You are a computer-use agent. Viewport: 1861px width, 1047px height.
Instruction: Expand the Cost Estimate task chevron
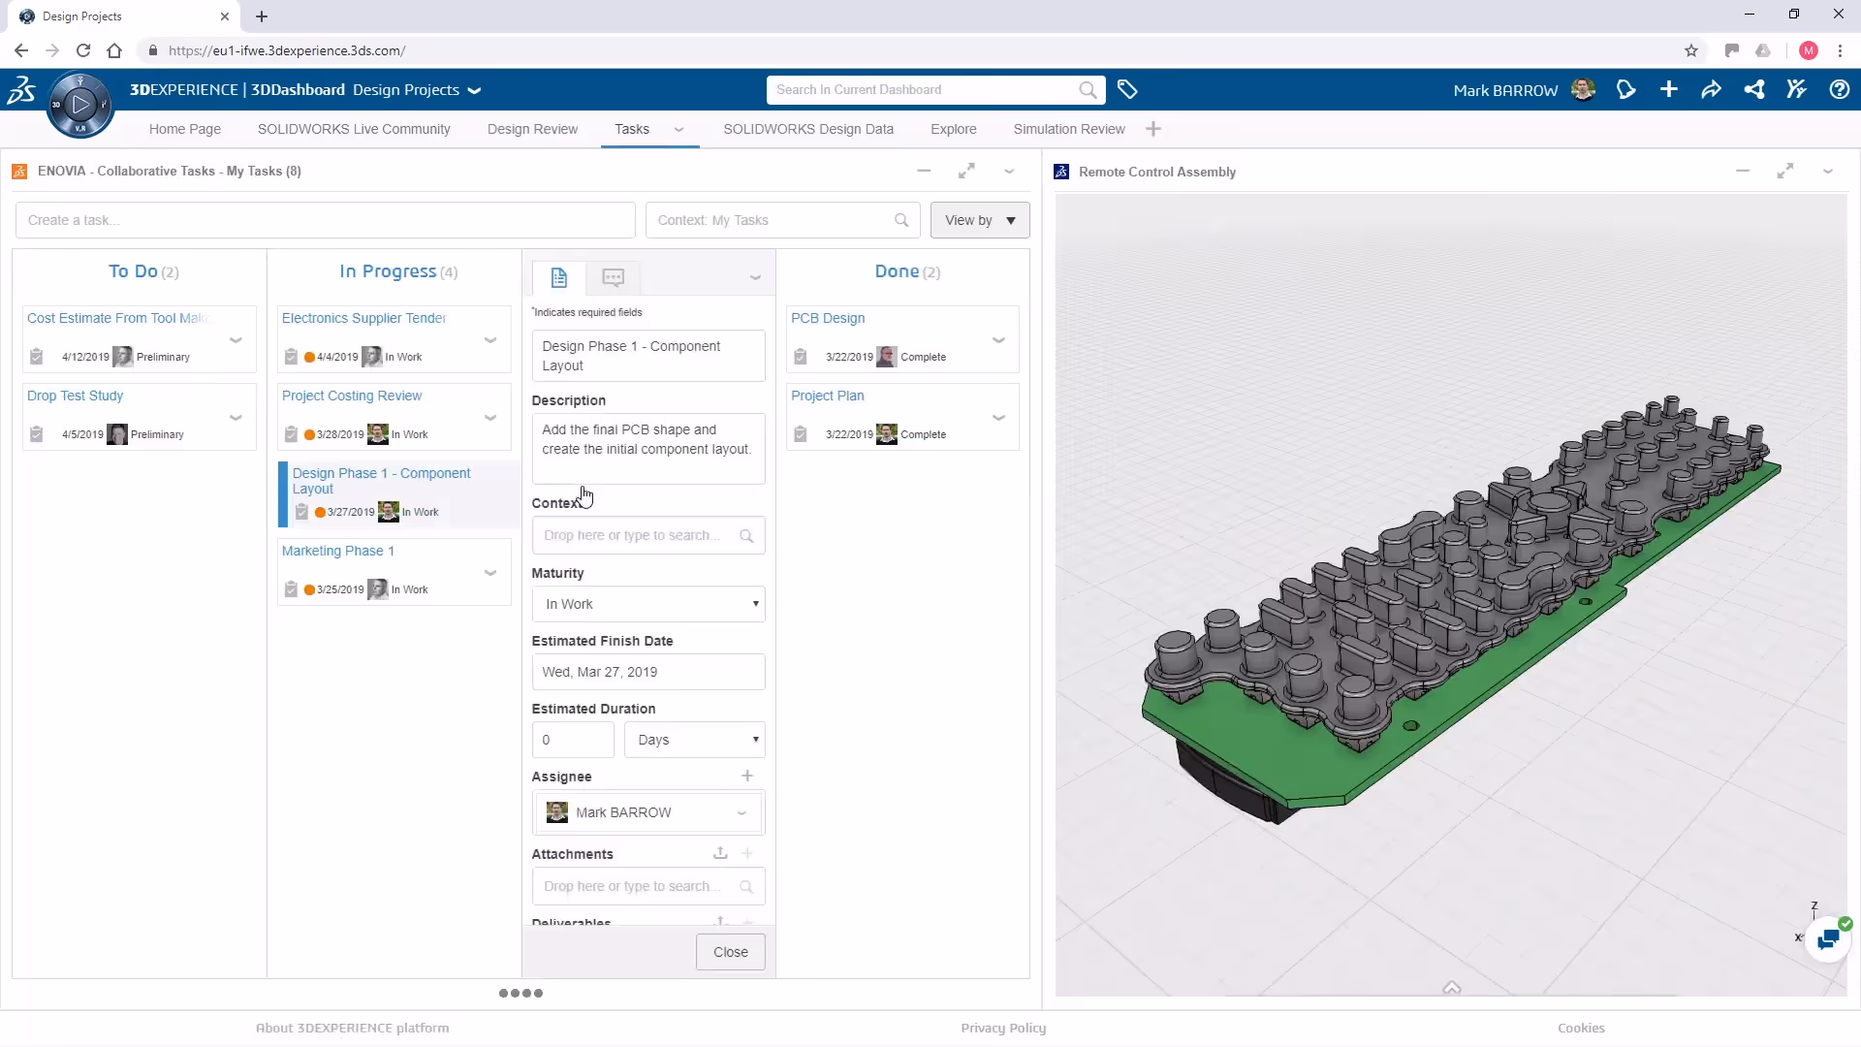(x=236, y=340)
